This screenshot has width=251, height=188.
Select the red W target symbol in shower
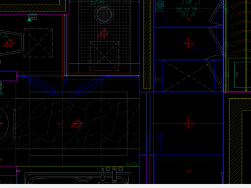[103, 34]
